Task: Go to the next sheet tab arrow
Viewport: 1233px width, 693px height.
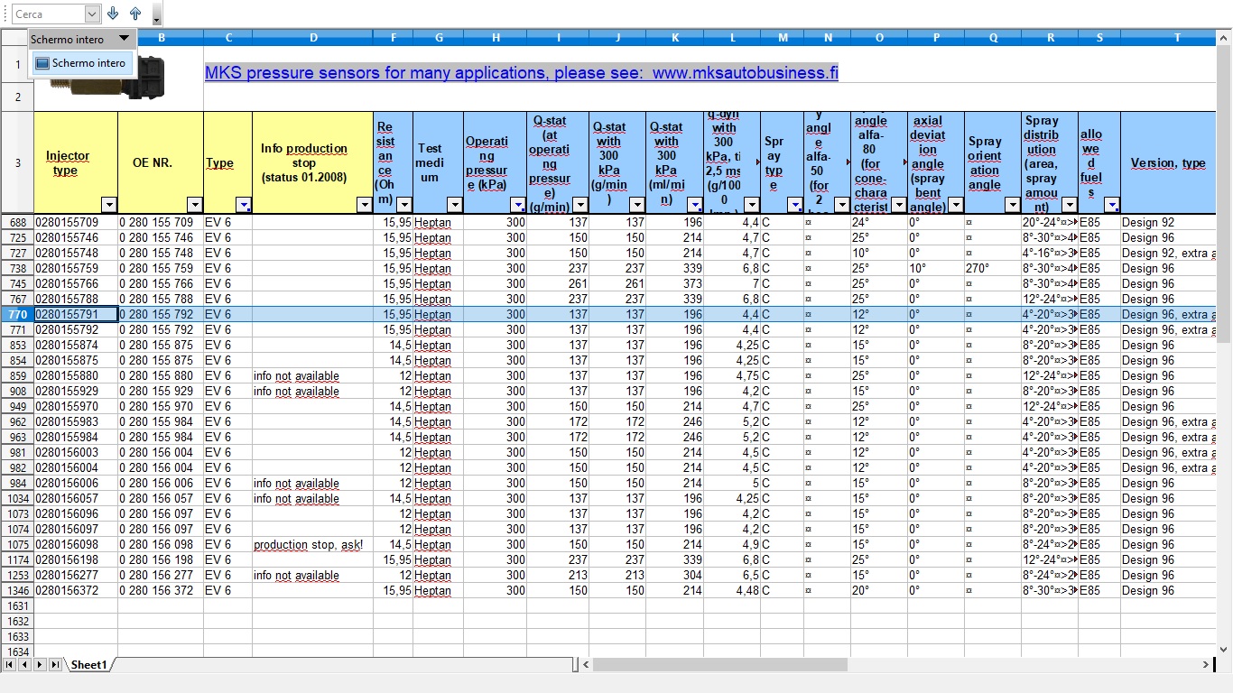Action: click(40, 665)
